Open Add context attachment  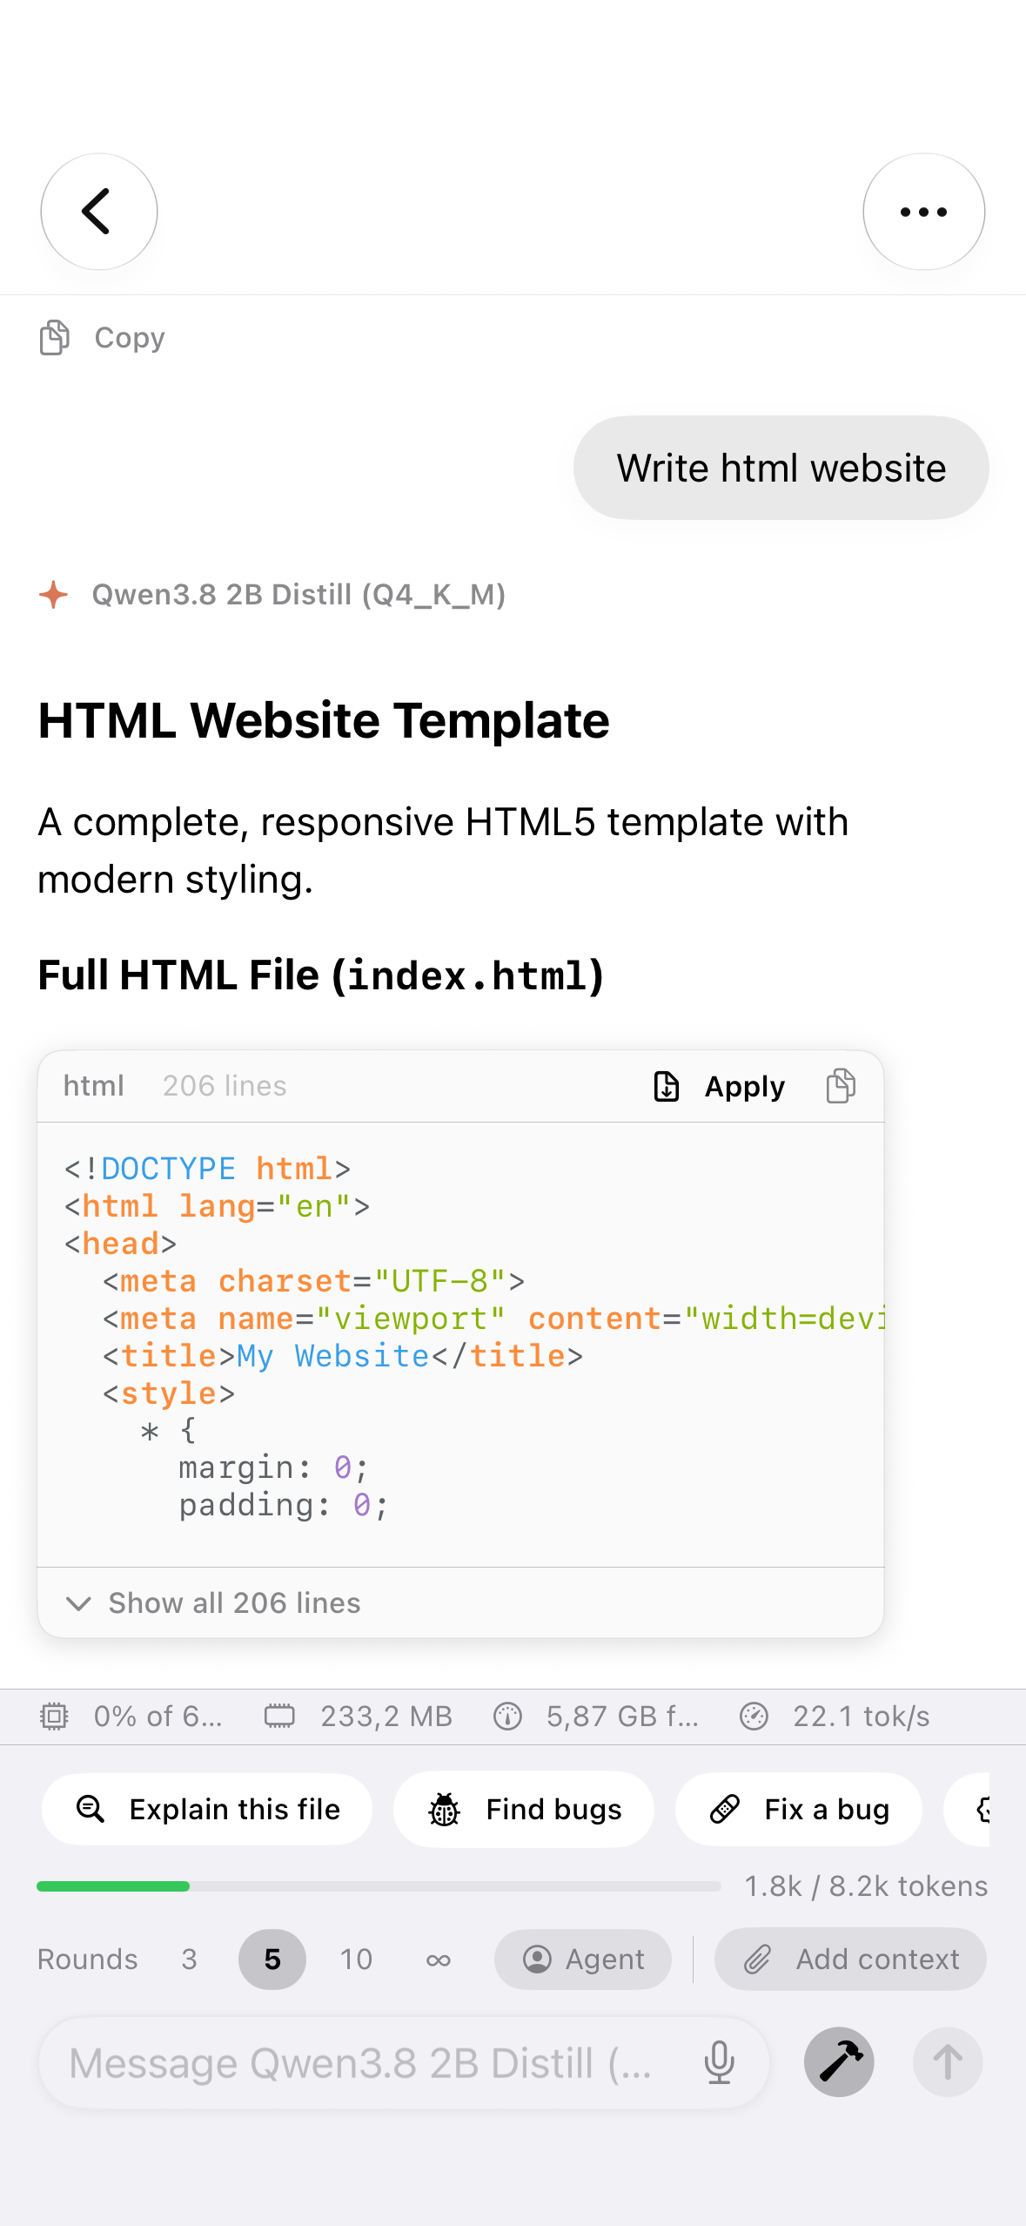pyautogui.click(x=850, y=1960)
